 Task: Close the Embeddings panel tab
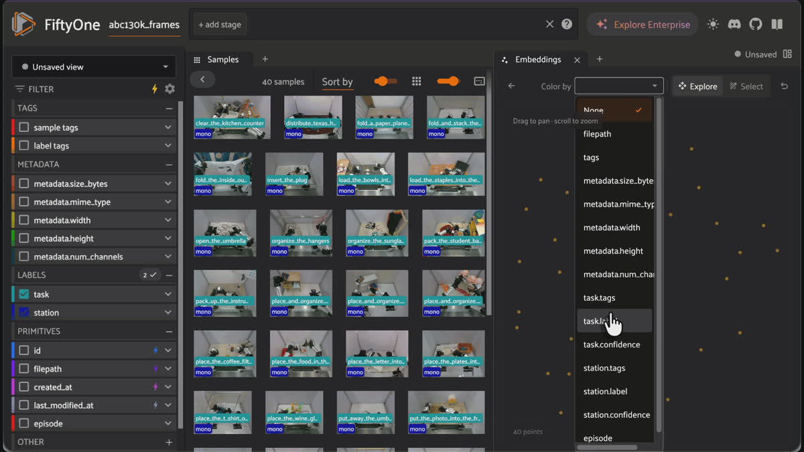[577, 60]
